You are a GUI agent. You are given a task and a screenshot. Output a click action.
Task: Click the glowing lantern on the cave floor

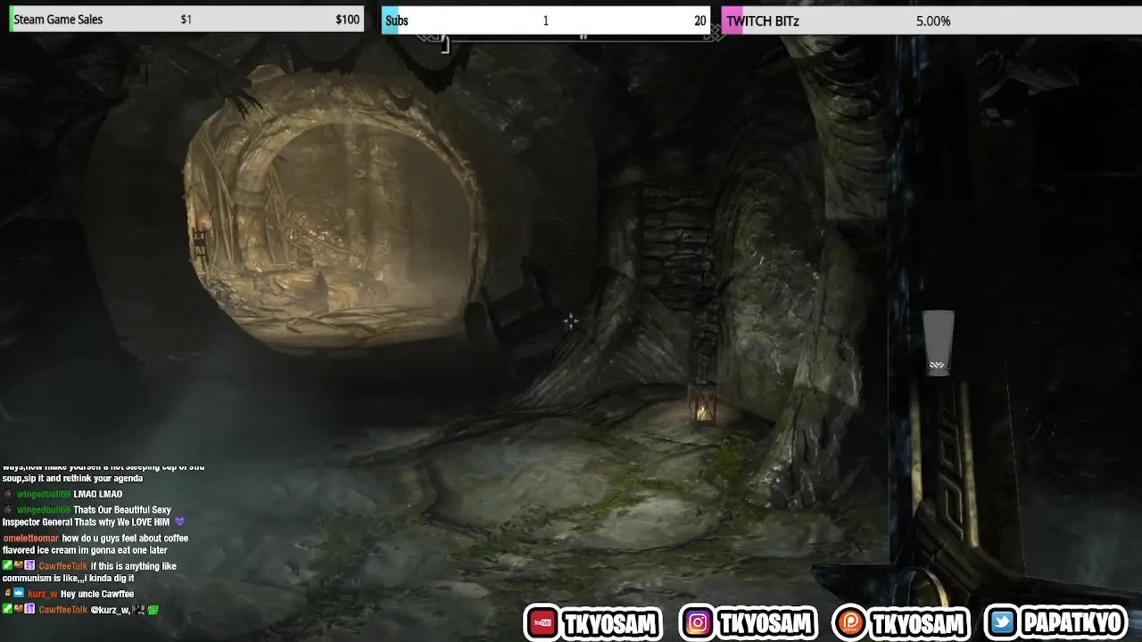click(x=703, y=405)
